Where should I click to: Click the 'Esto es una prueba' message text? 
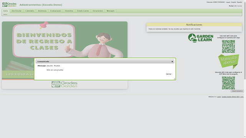[55, 70]
